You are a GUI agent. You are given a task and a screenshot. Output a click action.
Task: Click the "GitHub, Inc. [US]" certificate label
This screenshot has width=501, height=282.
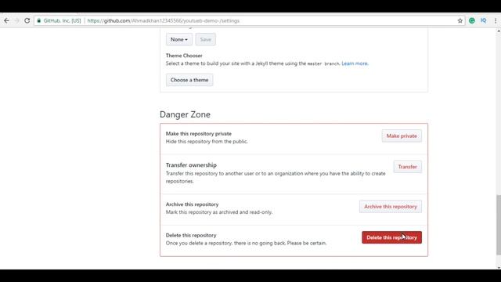click(x=62, y=20)
